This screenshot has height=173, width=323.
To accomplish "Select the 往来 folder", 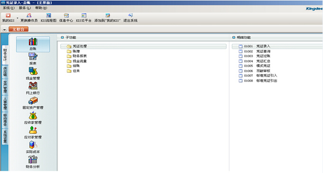I will [74, 71].
